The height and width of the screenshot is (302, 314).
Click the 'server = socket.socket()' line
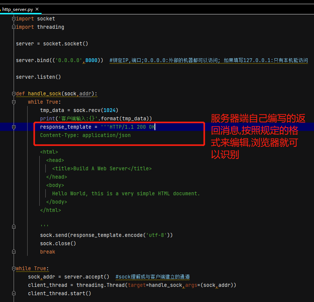tap(52, 44)
